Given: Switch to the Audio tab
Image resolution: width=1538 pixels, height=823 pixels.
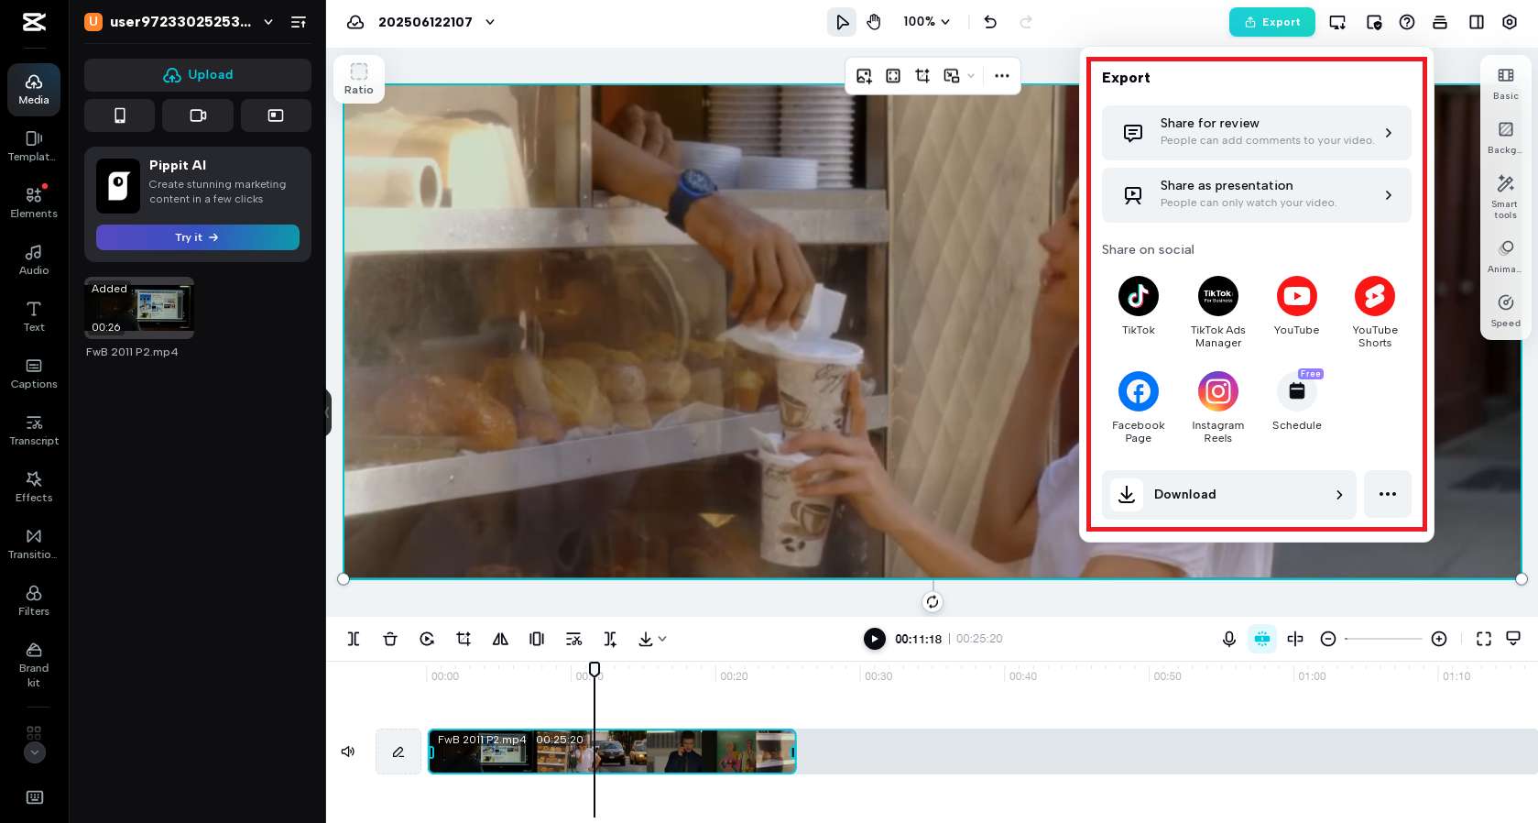Looking at the screenshot, I should 34,260.
